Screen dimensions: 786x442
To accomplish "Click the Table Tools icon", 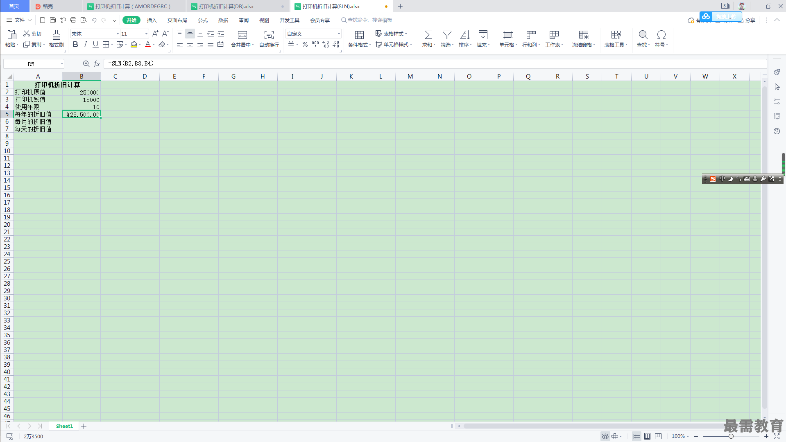I will pos(616,35).
